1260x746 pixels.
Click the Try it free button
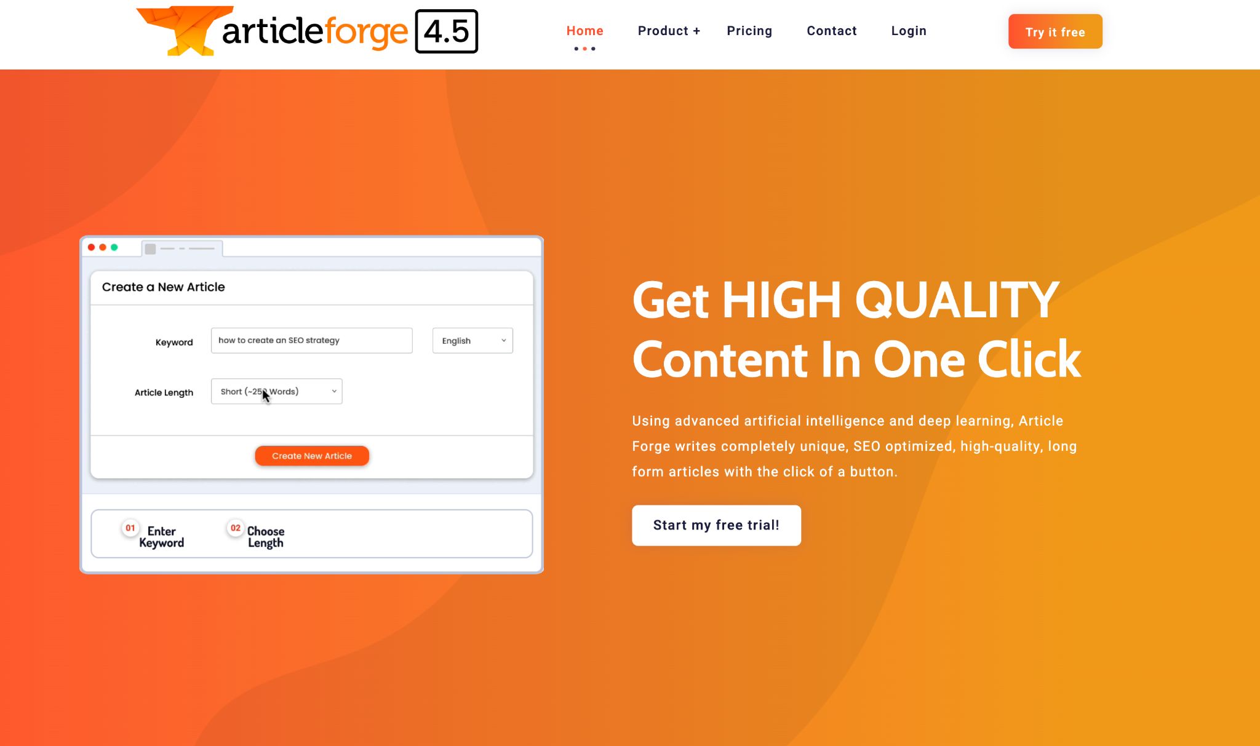[x=1056, y=32]
